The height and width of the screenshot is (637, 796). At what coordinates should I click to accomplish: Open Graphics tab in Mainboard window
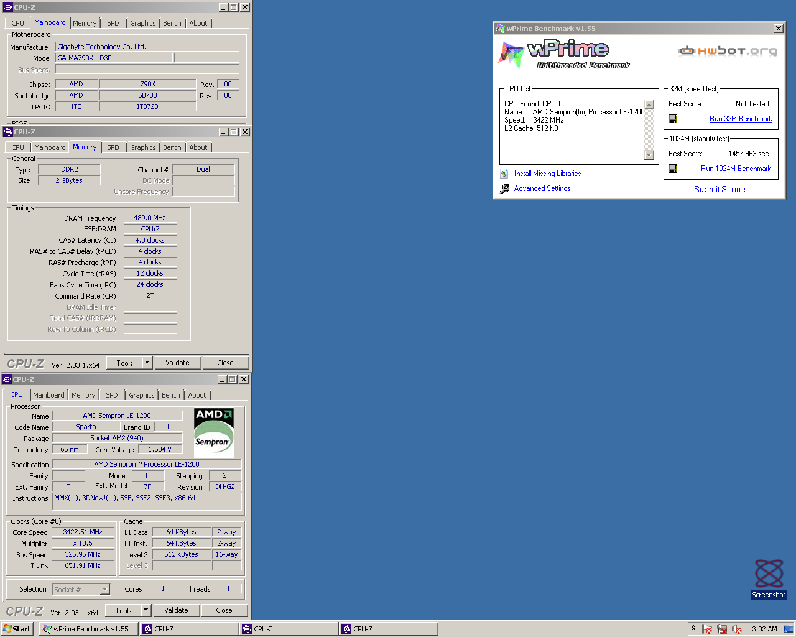tap(143, 23)
